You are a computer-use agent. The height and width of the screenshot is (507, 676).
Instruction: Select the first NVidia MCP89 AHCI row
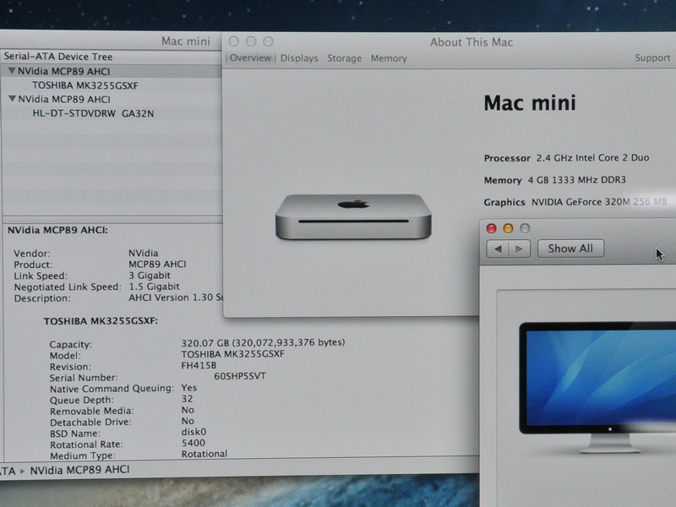[112, 71]
